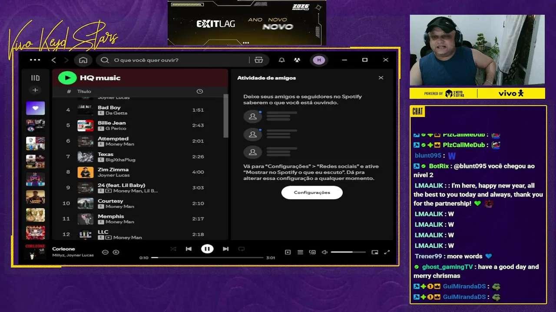556x312 pixels.
Task: Click the track list scrollbar
Action: point(225,116)
